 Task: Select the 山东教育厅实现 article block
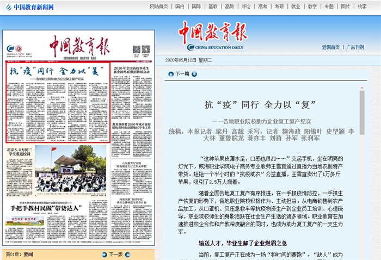click(132, 178)
